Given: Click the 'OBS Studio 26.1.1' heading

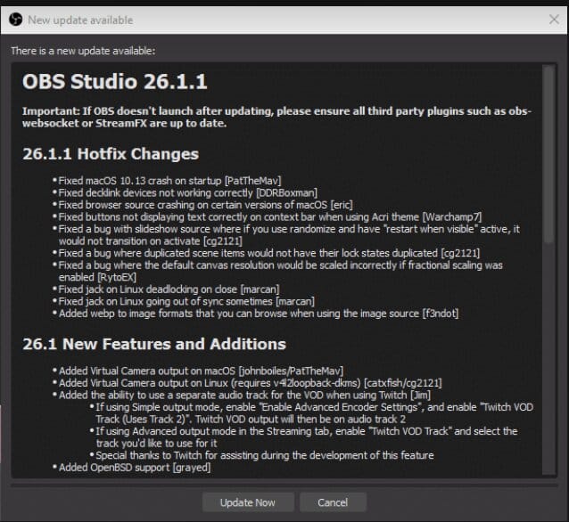Looking at the screenshot, I should click(115, 82).
